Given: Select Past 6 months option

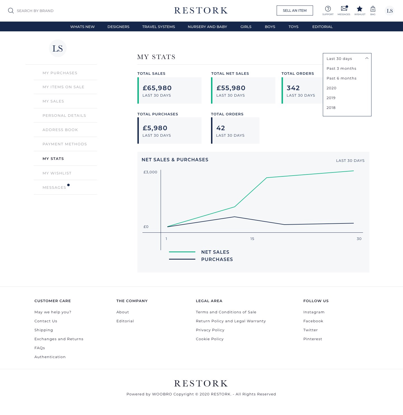Looking at the screenshot, I should [x=341, y=78].
